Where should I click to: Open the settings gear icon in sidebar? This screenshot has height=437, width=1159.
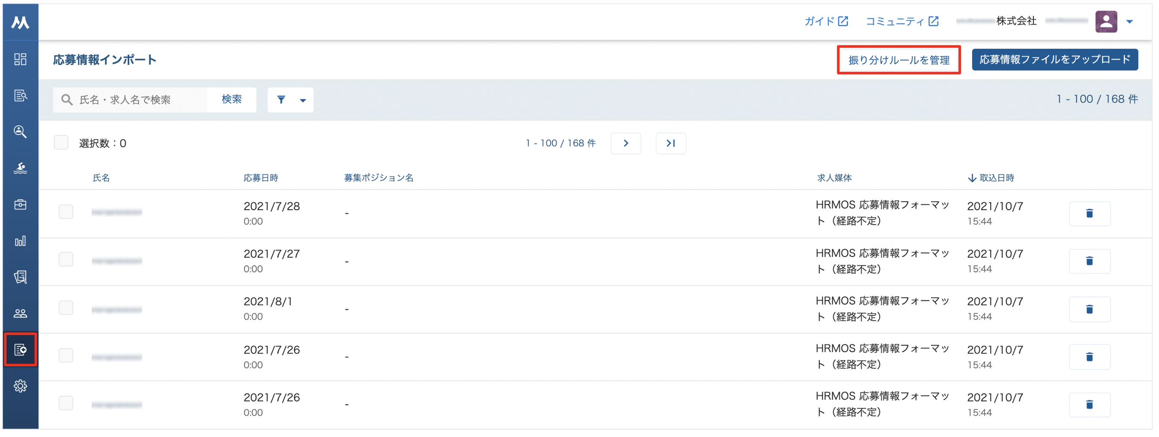coord(20,386)
